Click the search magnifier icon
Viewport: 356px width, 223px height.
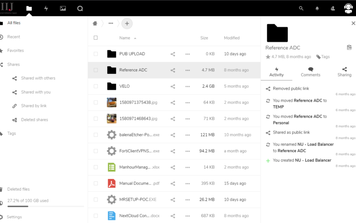(301, 8)
